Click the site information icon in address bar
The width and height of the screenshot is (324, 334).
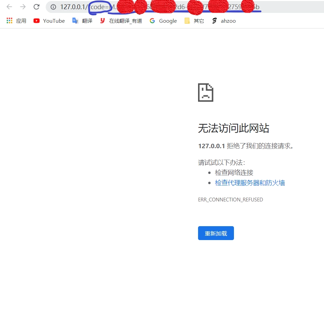pos(53,7)
